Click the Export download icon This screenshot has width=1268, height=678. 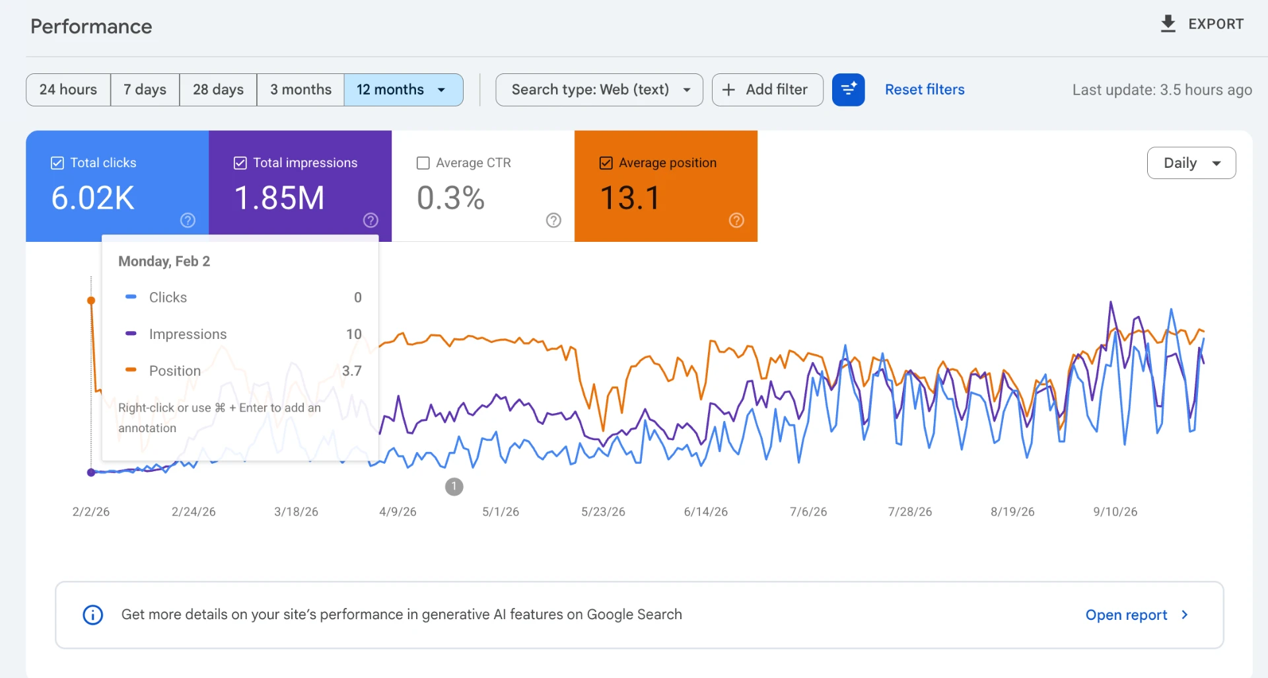1168,24
